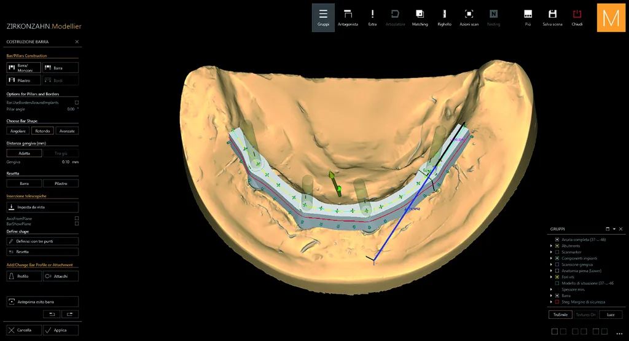Select Barra/Monconi construction mode
Viewport: 629px width, 341px height.
coord(24,68)
